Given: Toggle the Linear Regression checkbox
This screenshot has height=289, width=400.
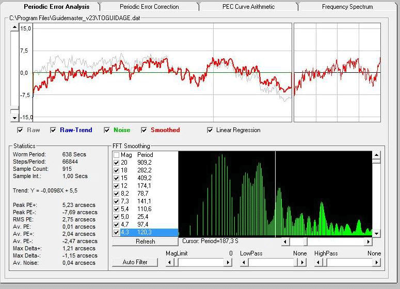Looking at the screenshot, I should 210,131.
